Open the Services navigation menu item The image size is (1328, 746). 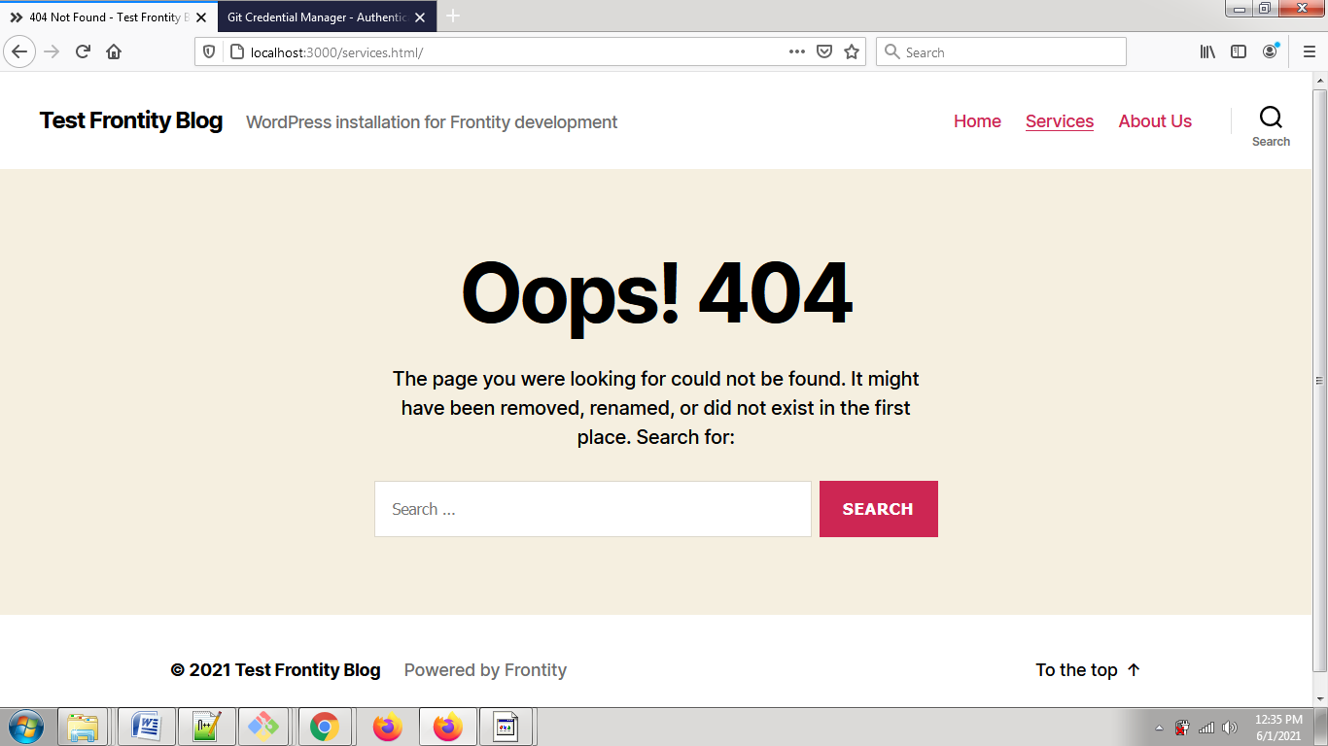click(x=1059, y=121)
